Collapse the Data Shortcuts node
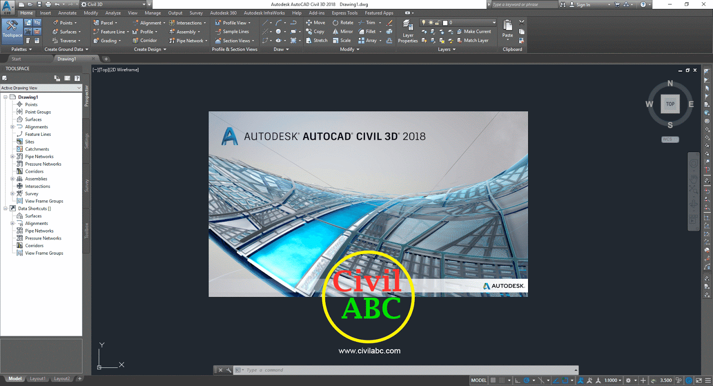This screenshot has width=713, height=386. (x=5, y=208)
